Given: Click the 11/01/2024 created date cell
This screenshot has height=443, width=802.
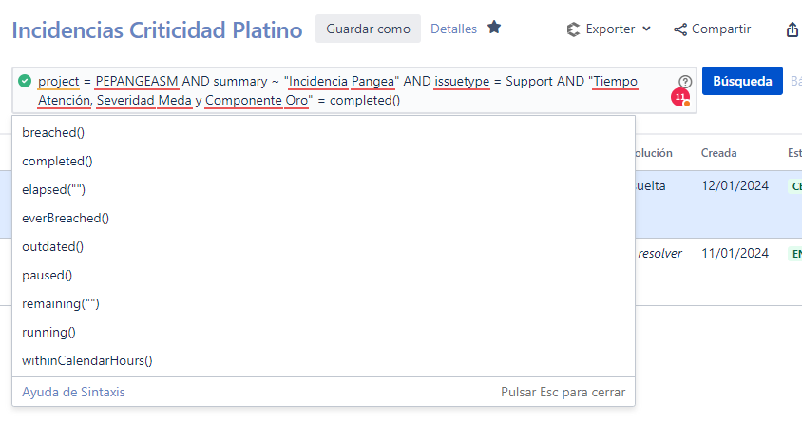Looking at the screenshot, I should click(735, 253).
